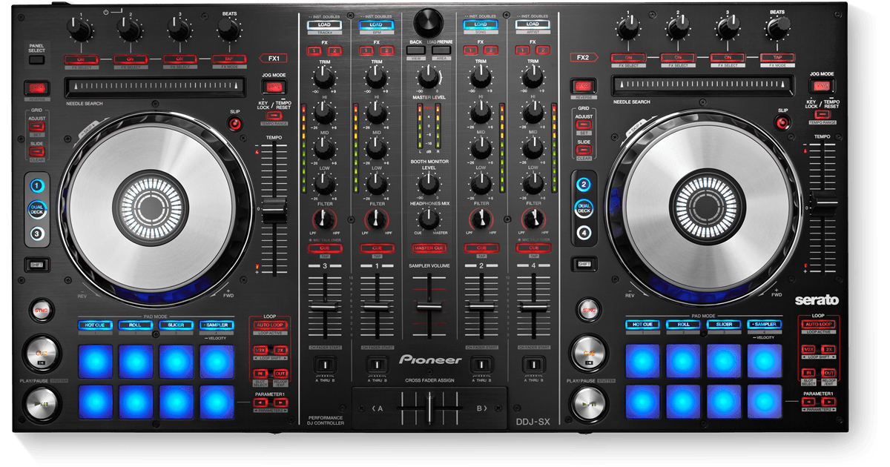Trigger bottom-right performance pad on left deck
This screenshot has width=890, height=467.
click(217, 401)
